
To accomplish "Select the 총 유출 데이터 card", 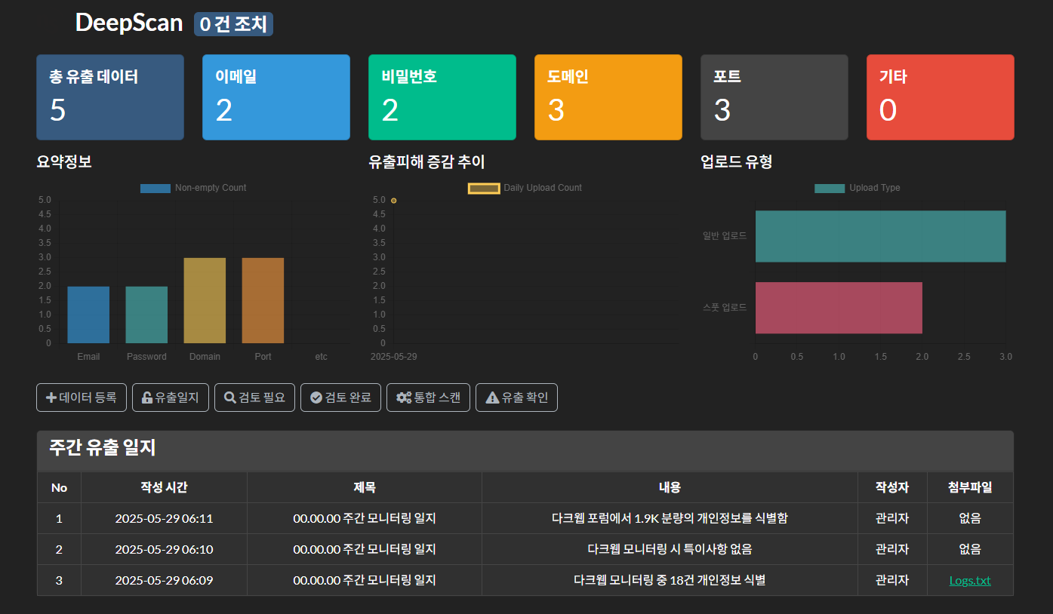I will click(x=110, y=97).
